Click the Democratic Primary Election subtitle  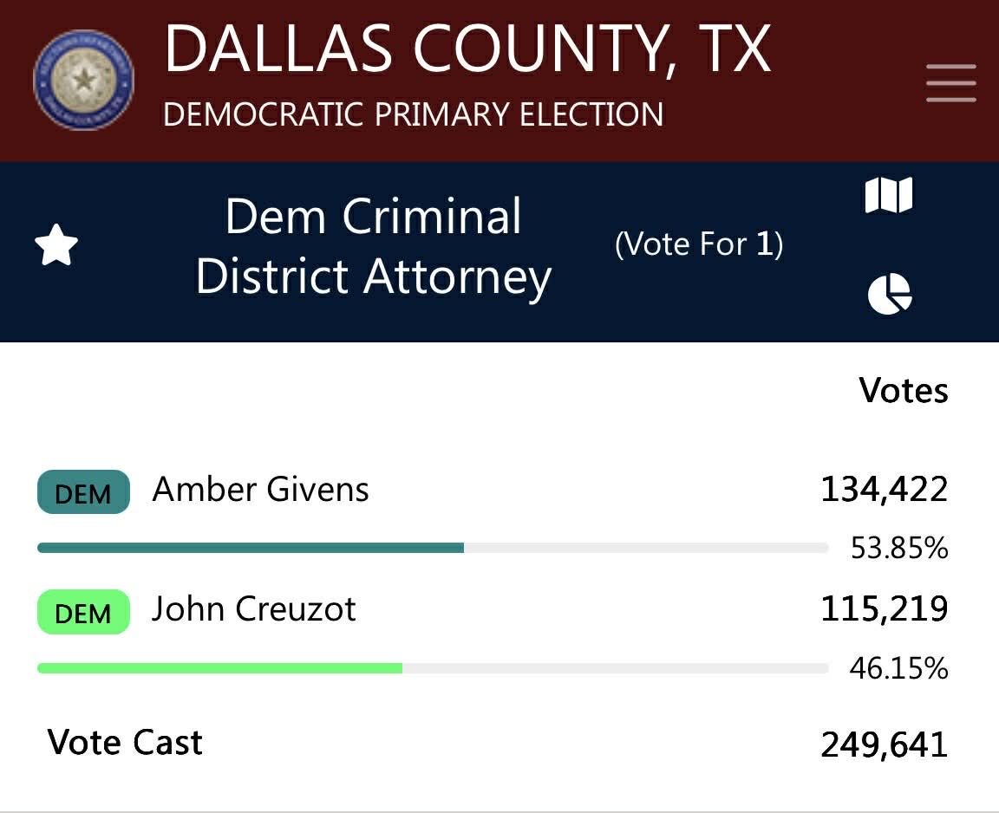(x=413, y=114)
